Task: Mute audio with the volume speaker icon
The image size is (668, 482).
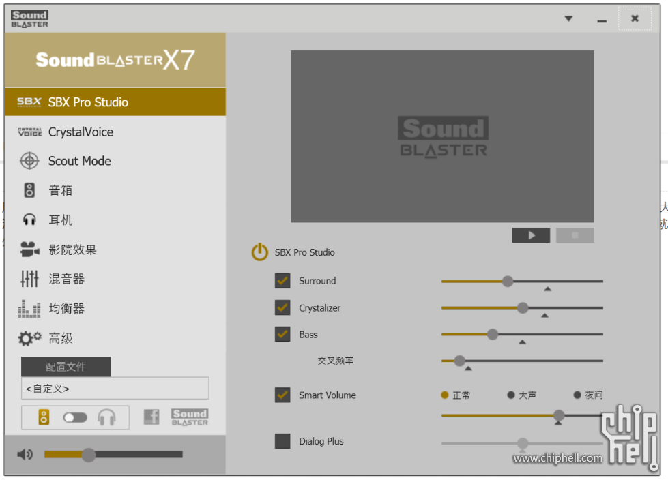Action: point(25,455)
